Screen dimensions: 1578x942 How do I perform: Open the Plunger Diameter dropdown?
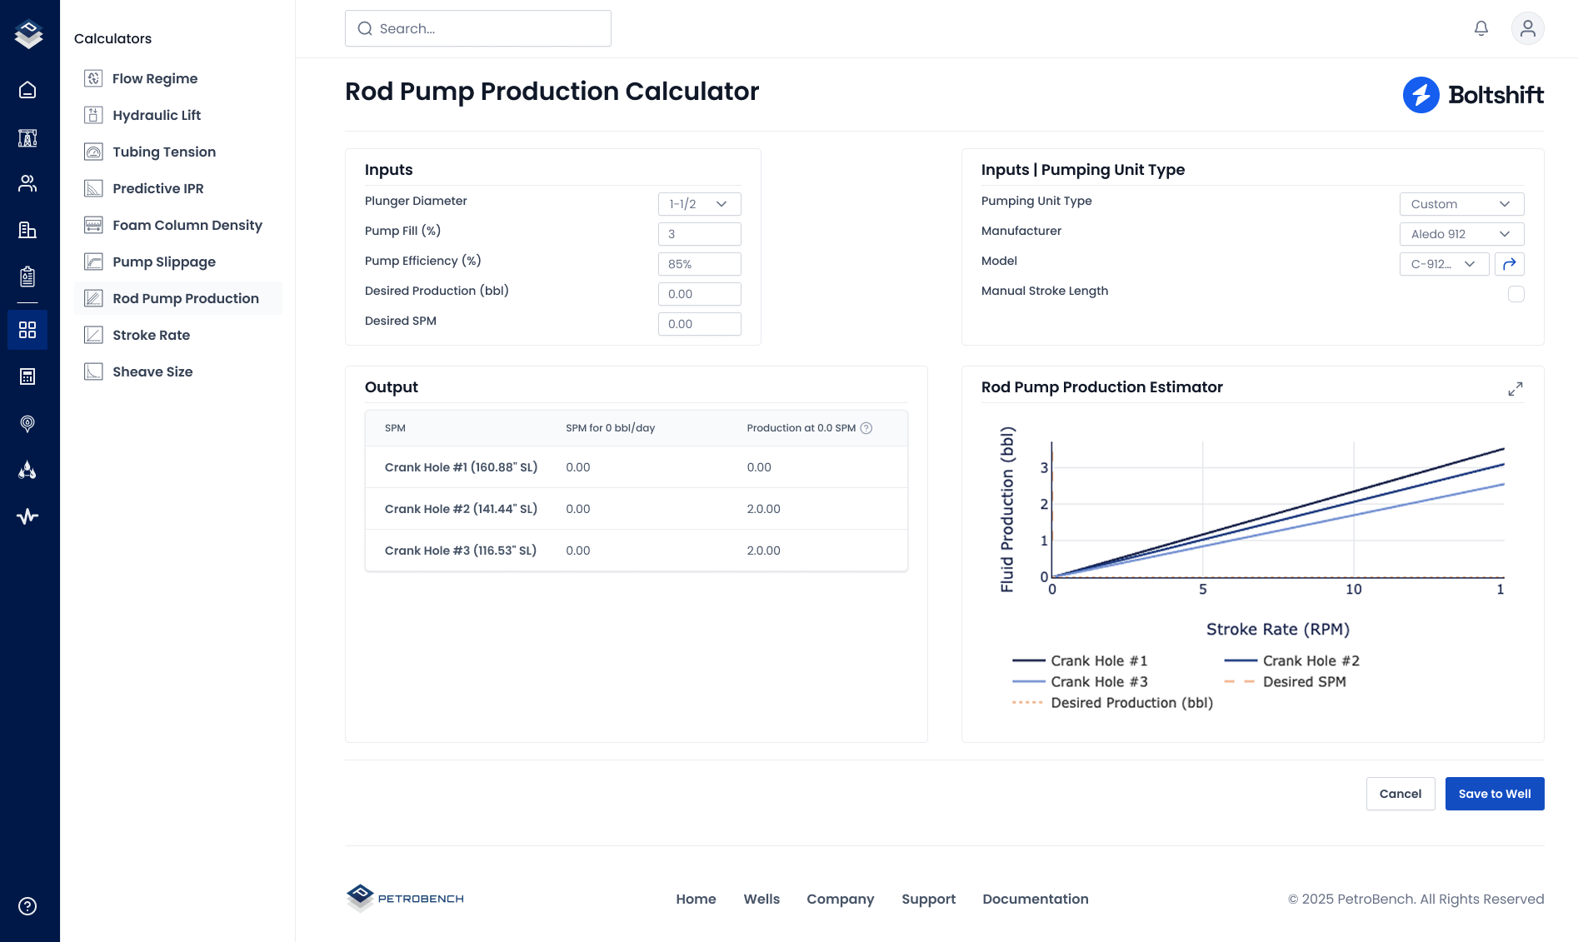click(x=699, y=204)
